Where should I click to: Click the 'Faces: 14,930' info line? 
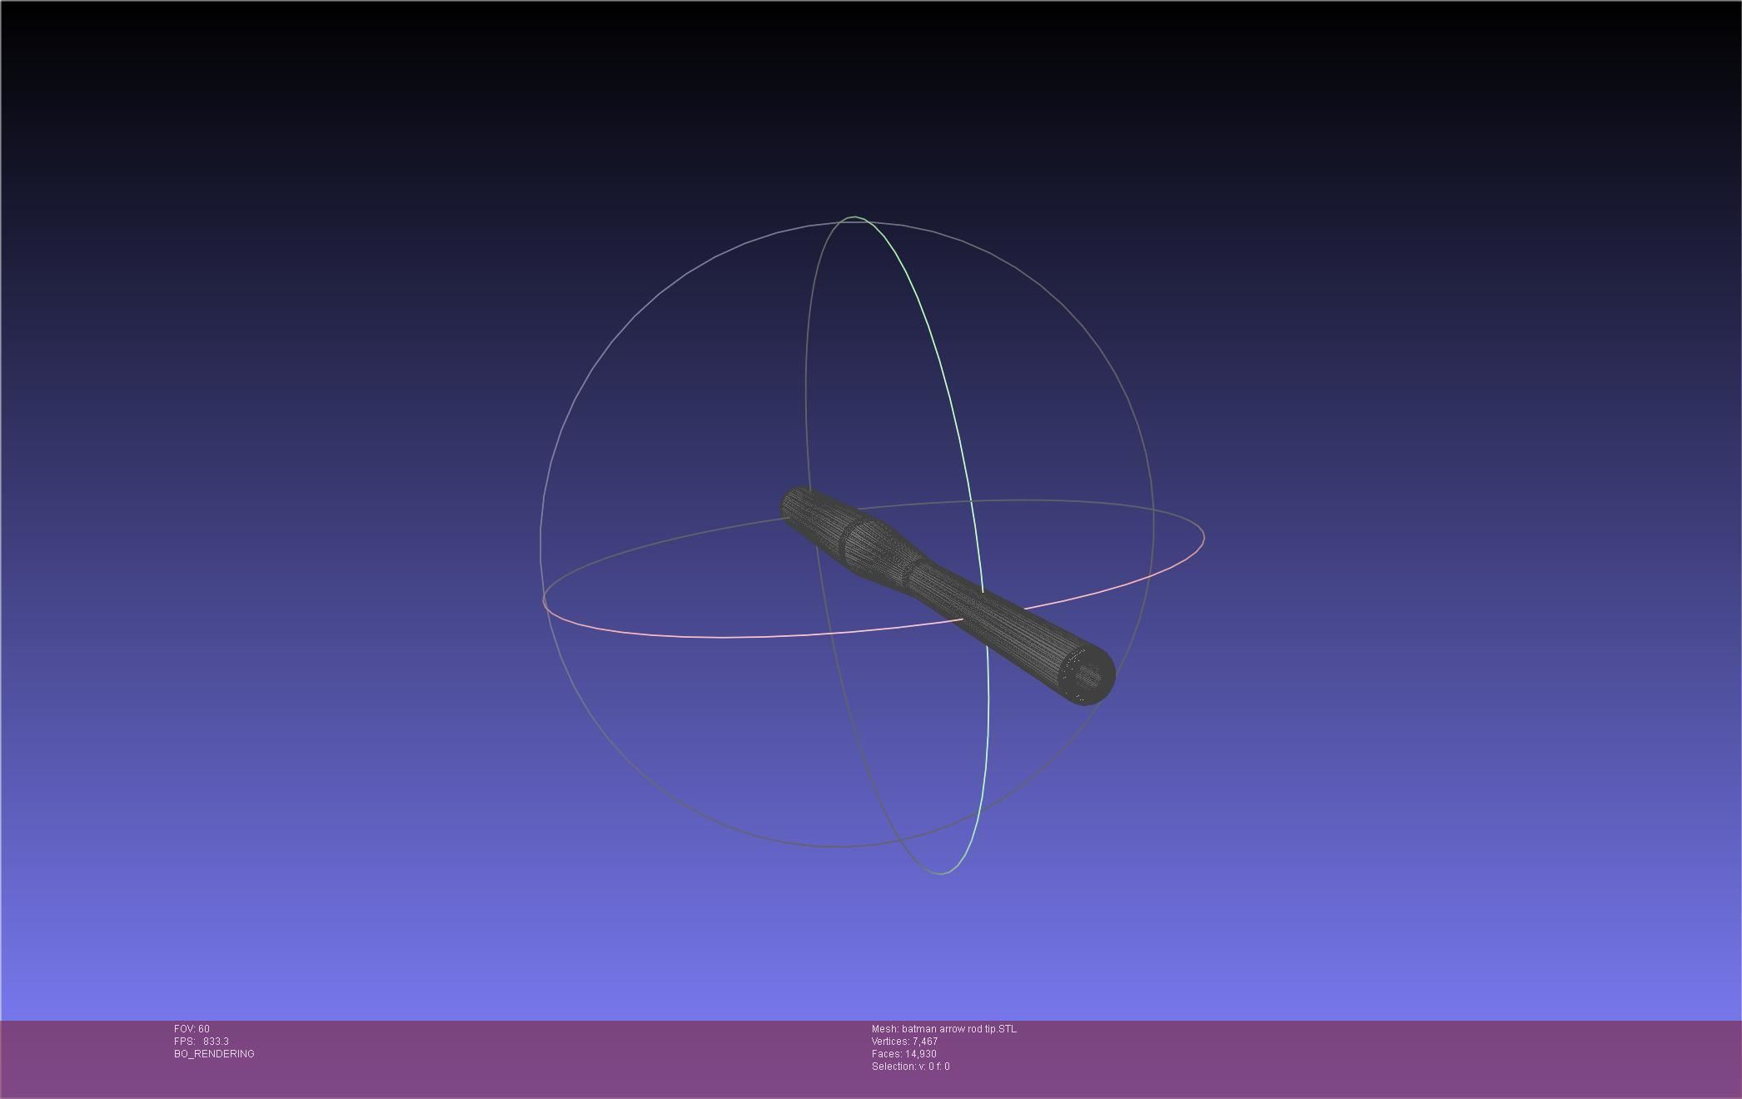(903, 1054)
